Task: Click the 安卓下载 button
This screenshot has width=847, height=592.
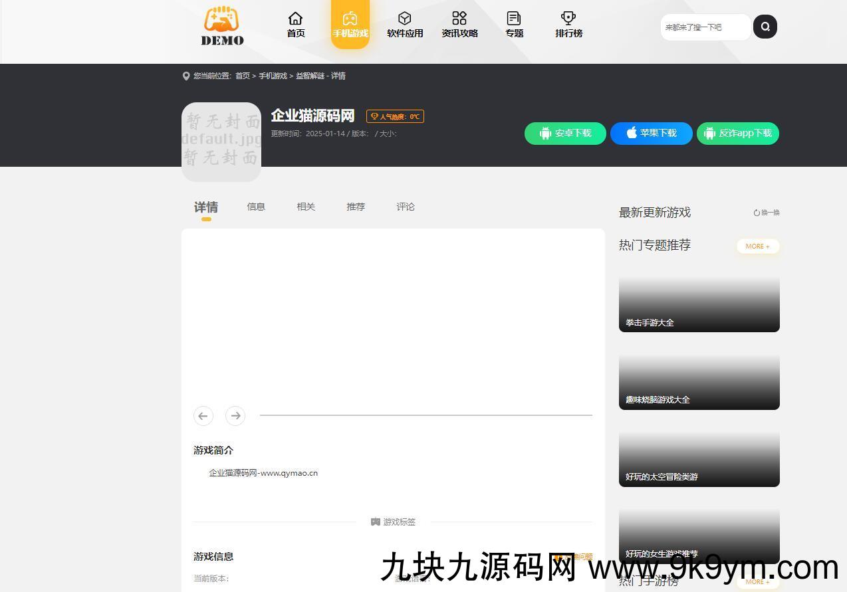Action: pos(565,134)
